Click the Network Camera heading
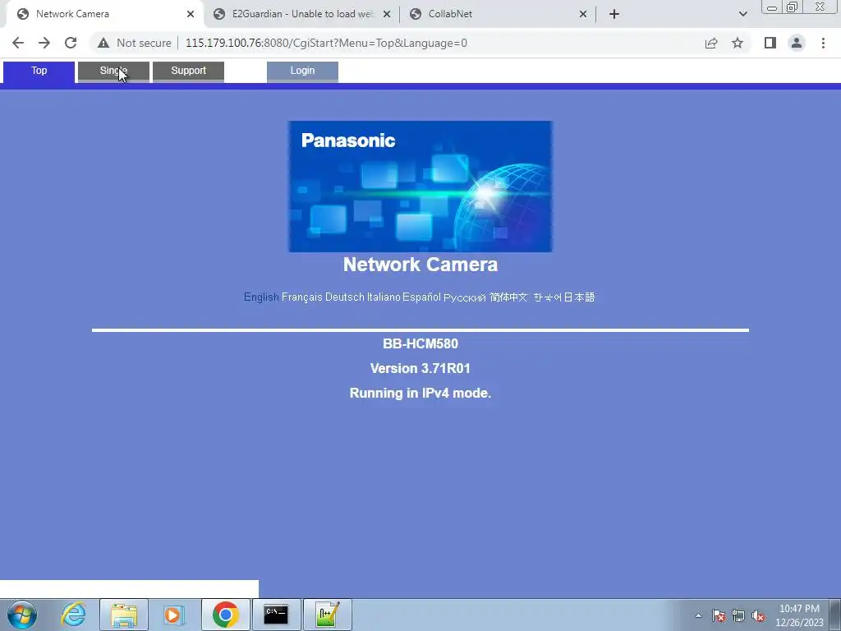 tap(420, 265)
